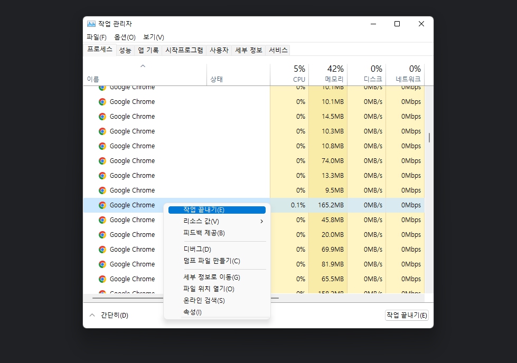Click the Chrome icon on the topmost process row
517x363 pixels.
(x=101, y=87)
